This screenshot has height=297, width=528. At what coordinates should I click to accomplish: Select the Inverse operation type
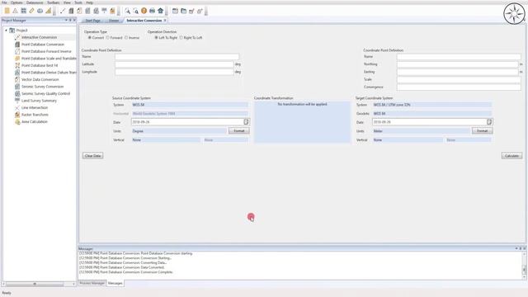tap(126, 38)
